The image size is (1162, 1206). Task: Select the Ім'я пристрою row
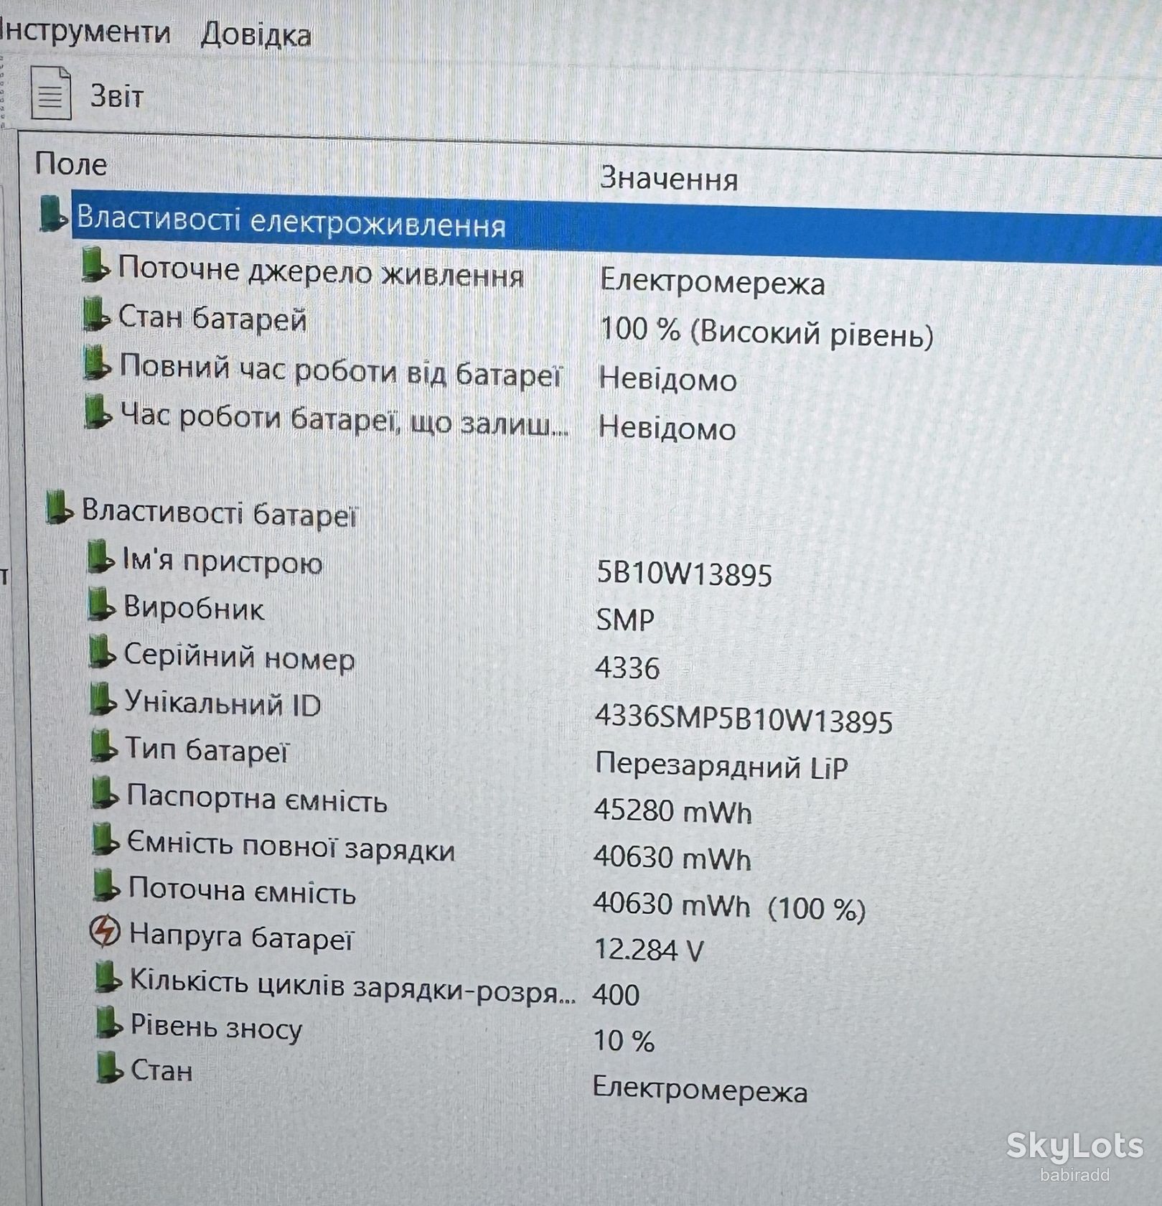click(x=222, y=561)
